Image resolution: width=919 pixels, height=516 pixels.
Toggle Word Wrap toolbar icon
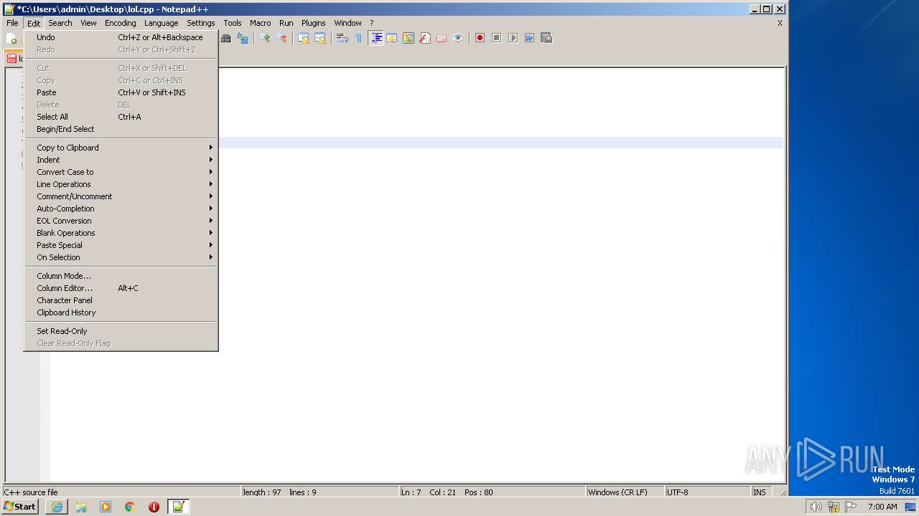coord(342,38)
